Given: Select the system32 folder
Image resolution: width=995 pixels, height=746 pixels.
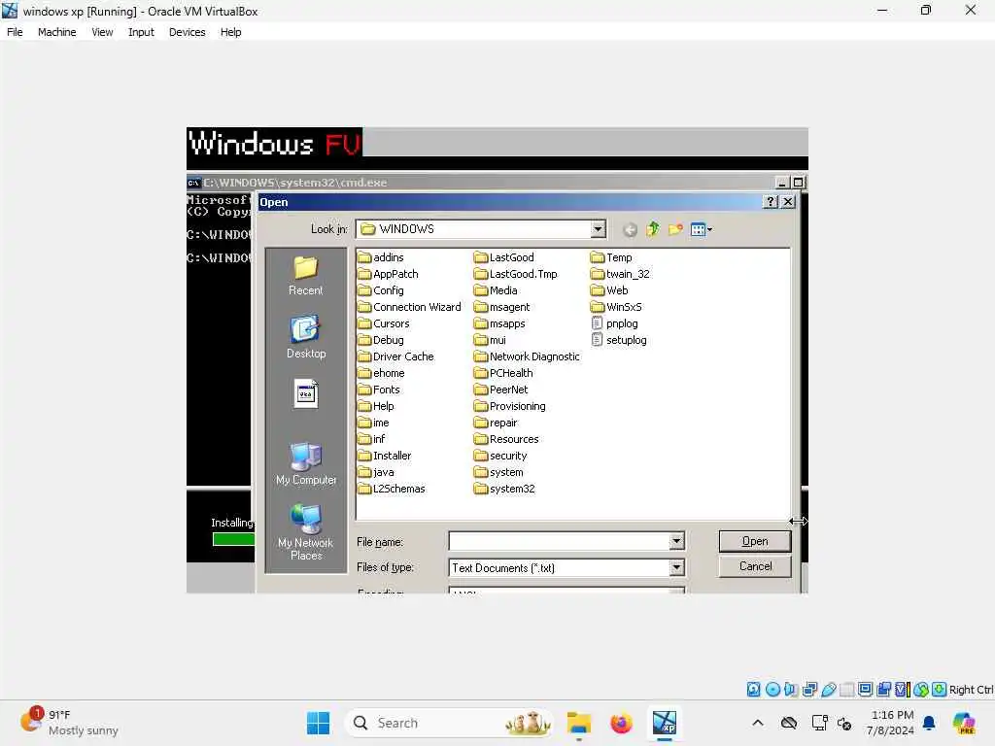Looking at the screenshot, I should [504, 489].
